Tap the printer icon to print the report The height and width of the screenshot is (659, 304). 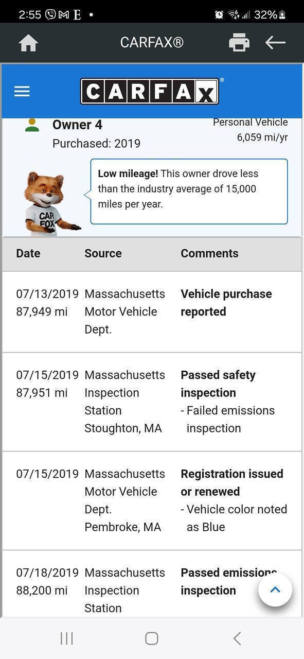[239, 43]
